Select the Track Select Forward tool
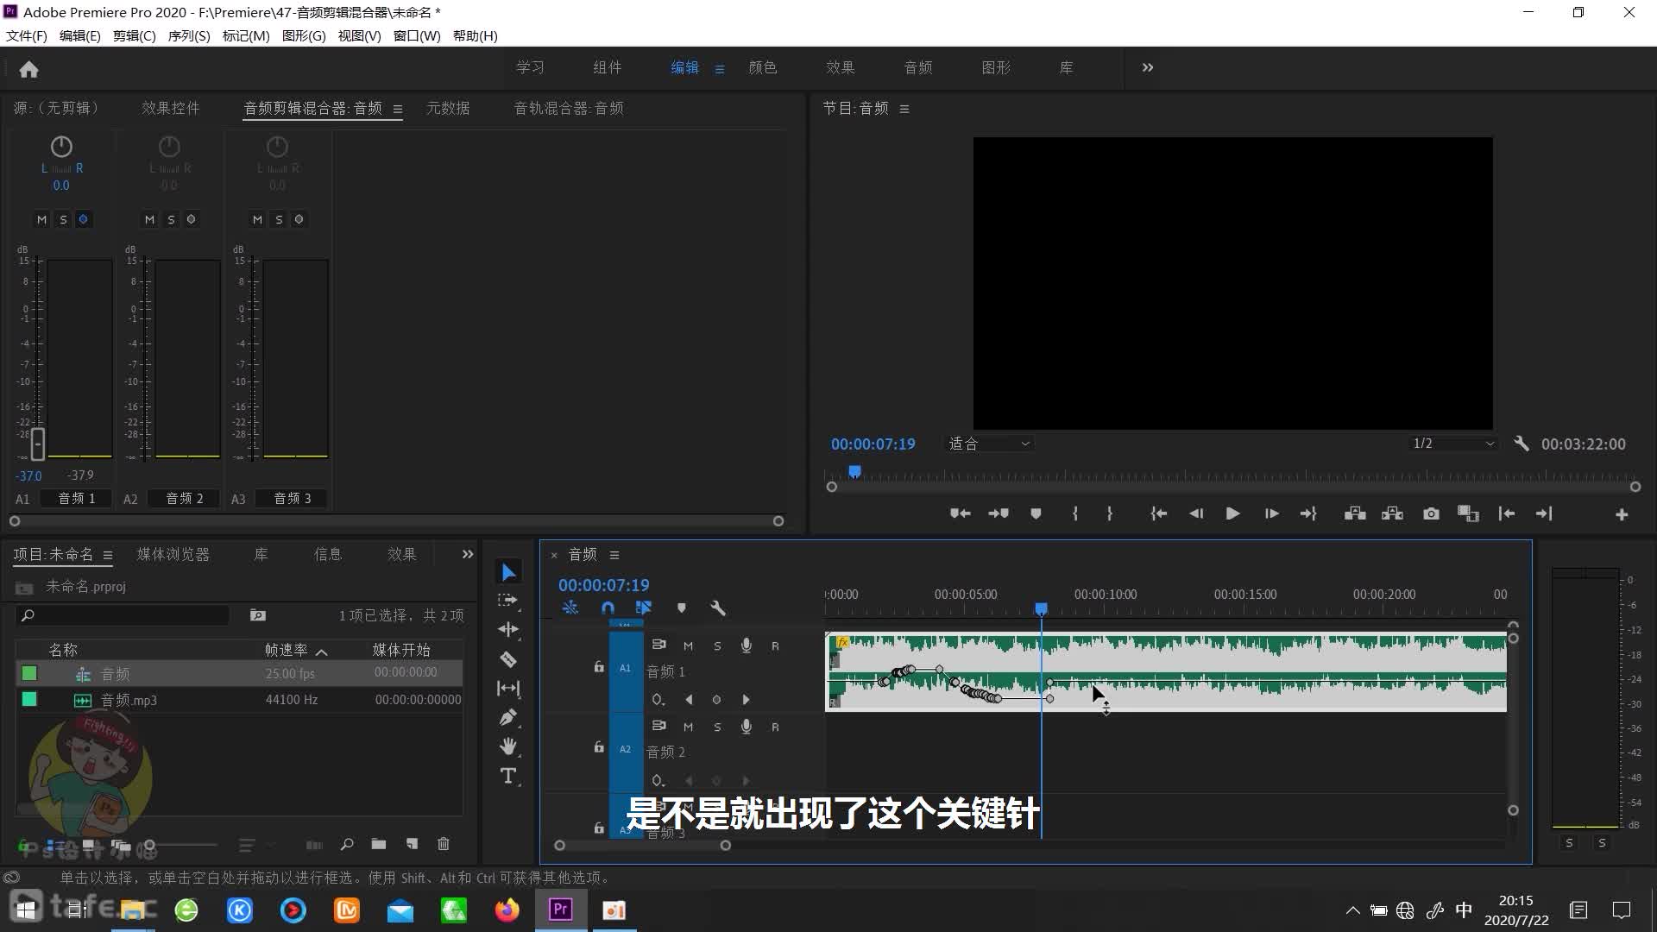The width and height of the screenshot is (1657, 932). pyautogui.click(x=508, y=601)
